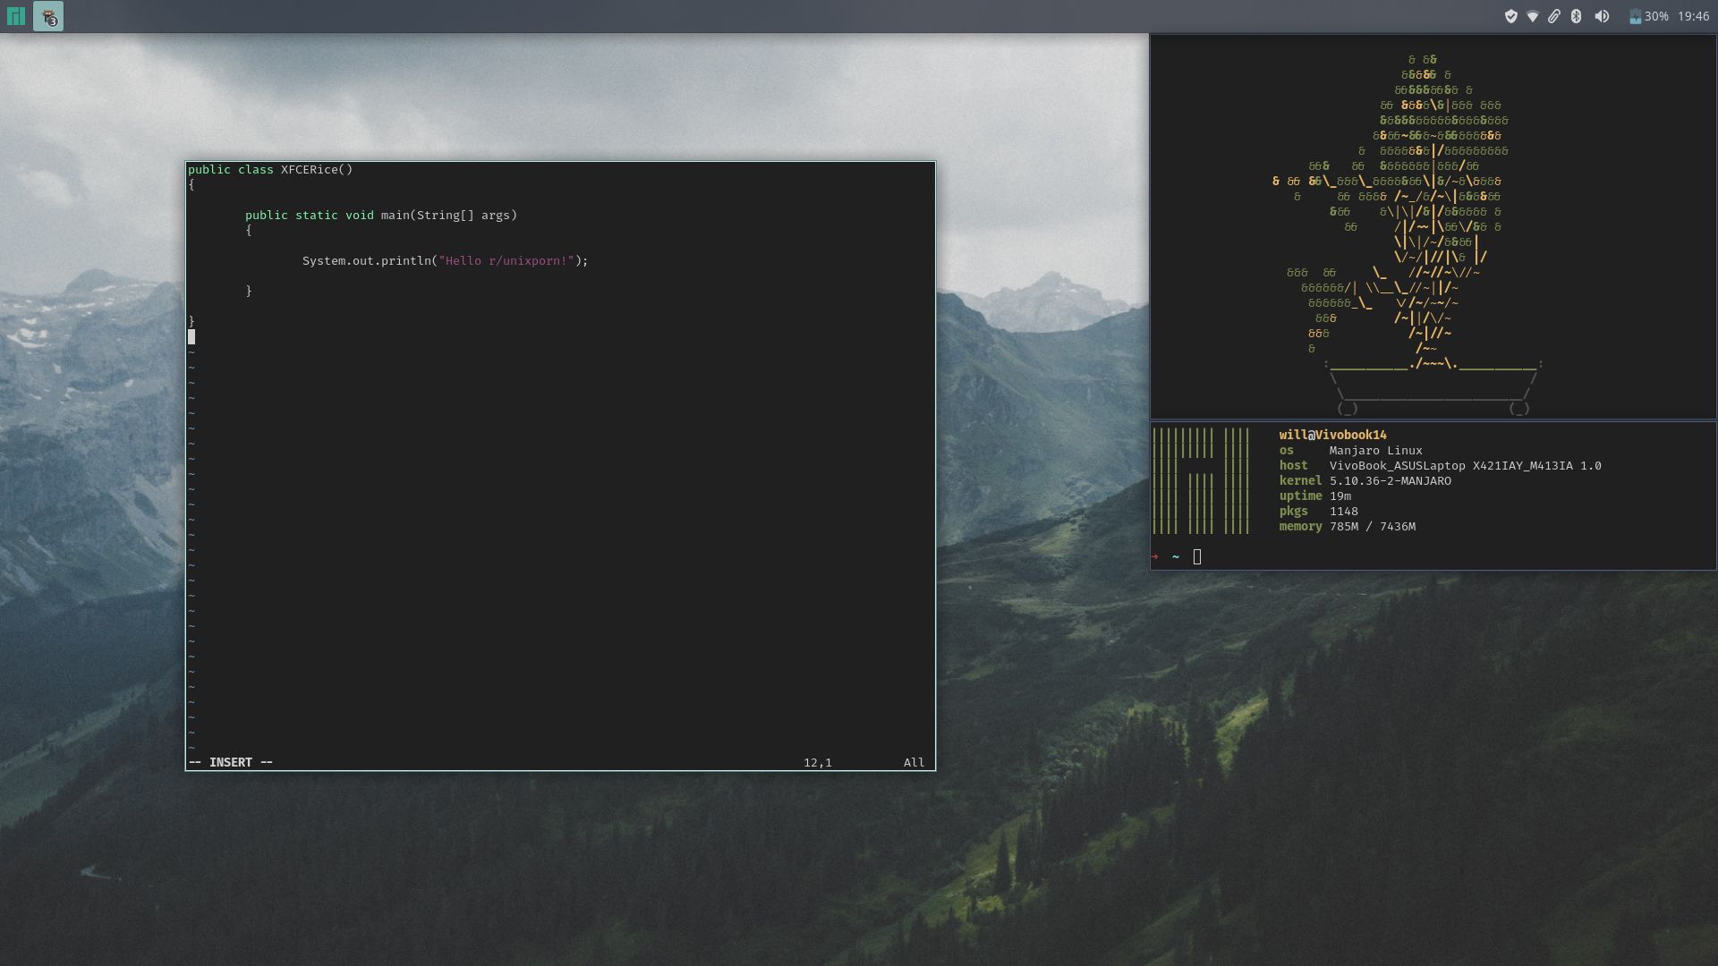Click the taskbar app icon showing badge 3

[50, 15]
